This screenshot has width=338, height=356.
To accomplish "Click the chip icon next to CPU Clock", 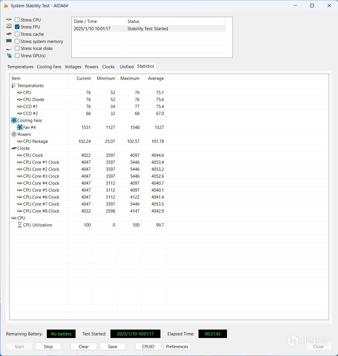I will (19, 155).
